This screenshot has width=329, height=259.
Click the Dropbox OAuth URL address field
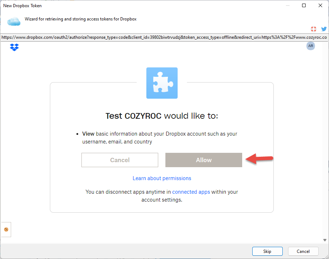pyautogui.click(x=164, y=37)
